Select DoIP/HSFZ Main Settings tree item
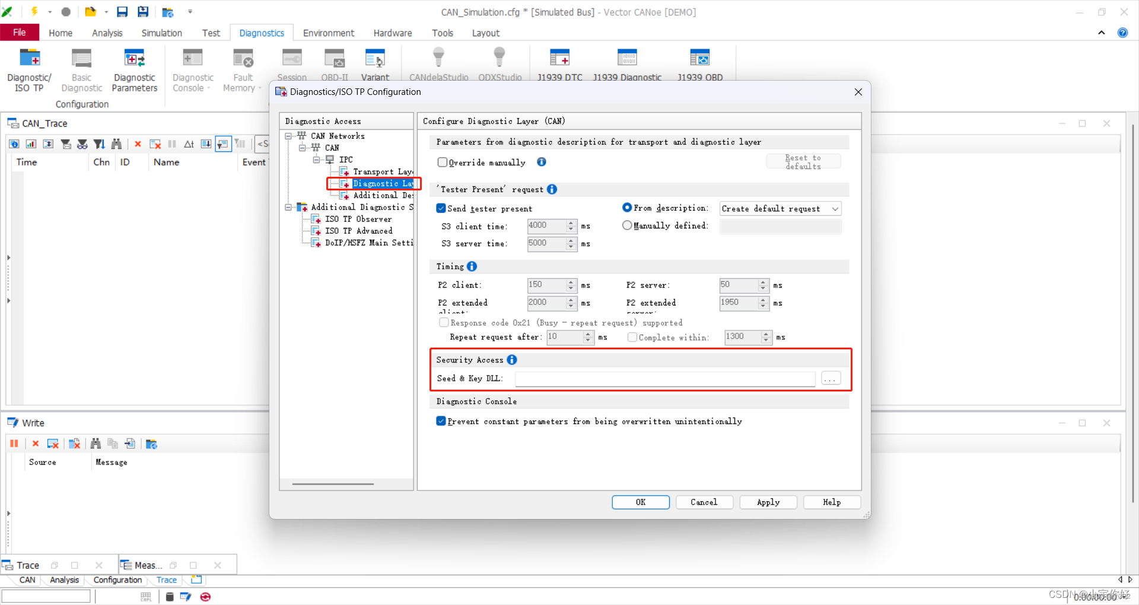1139x605 pixels. coord(368,243)
